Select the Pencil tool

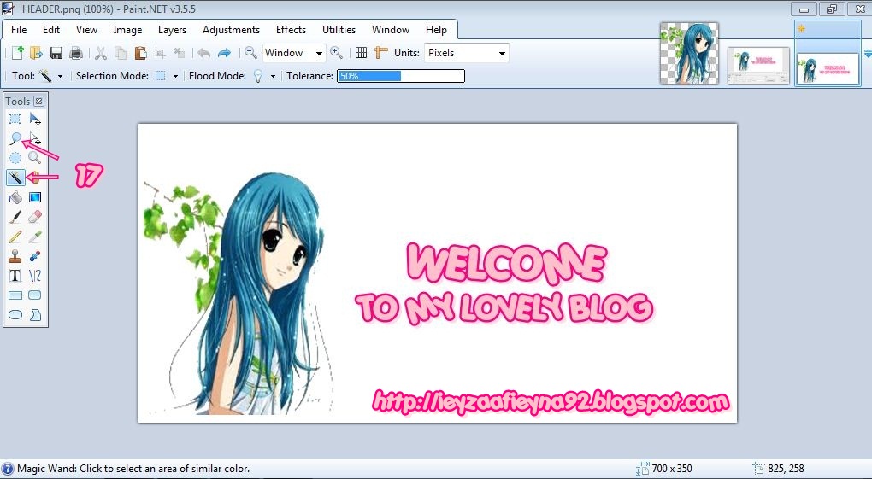[x=15, y=237]
